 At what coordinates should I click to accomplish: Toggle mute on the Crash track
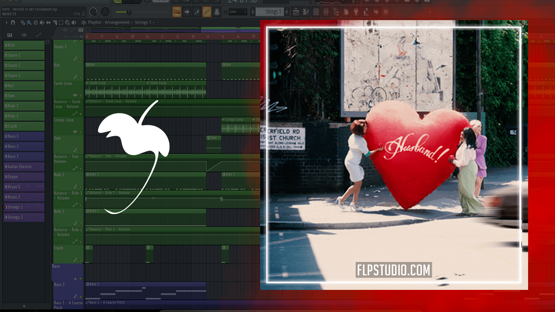[x=80, y=260]
